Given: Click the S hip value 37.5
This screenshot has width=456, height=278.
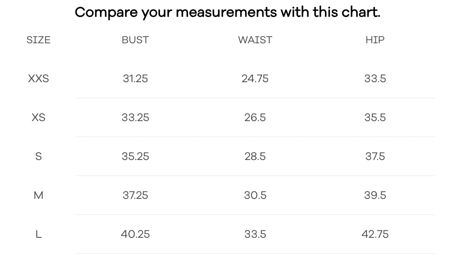Looking at the screenshot, I should coord(375,156).
